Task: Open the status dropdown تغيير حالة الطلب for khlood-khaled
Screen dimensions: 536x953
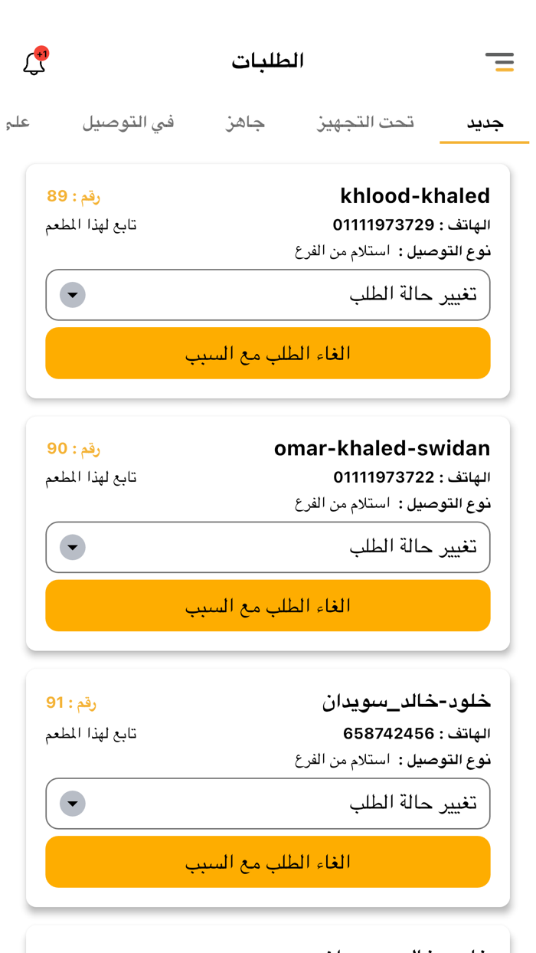Action: tap(268, 294)
